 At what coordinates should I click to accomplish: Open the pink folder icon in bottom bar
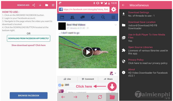[x=112, y=97]
